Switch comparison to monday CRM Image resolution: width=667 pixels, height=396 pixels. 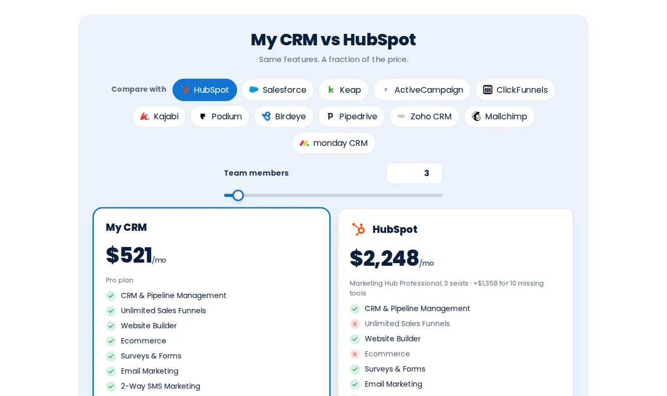pos(333,143)
